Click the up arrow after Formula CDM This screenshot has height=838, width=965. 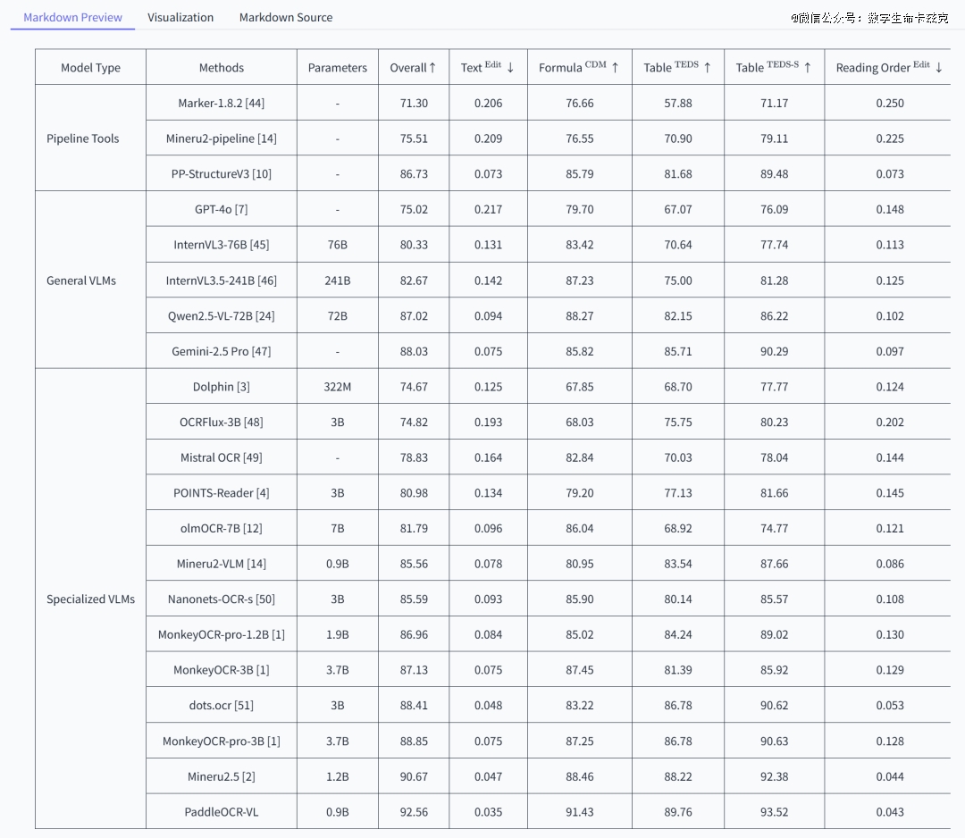(x=615, y=68)
